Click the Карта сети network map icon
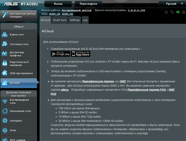 (x=5, y=34)
